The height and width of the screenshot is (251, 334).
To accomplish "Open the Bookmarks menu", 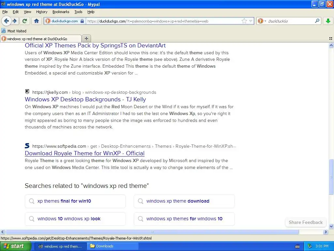I will (61, 12).
